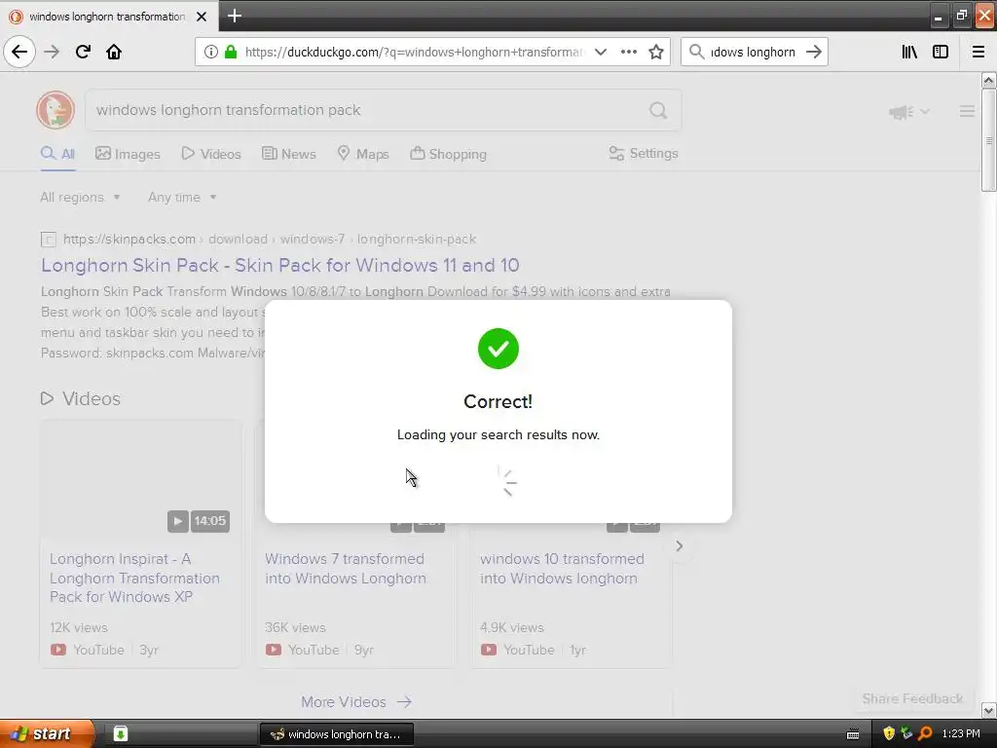Open the DuckDuckGo side hamburger menu
997x748 pixels.
(x=967, y=111)
